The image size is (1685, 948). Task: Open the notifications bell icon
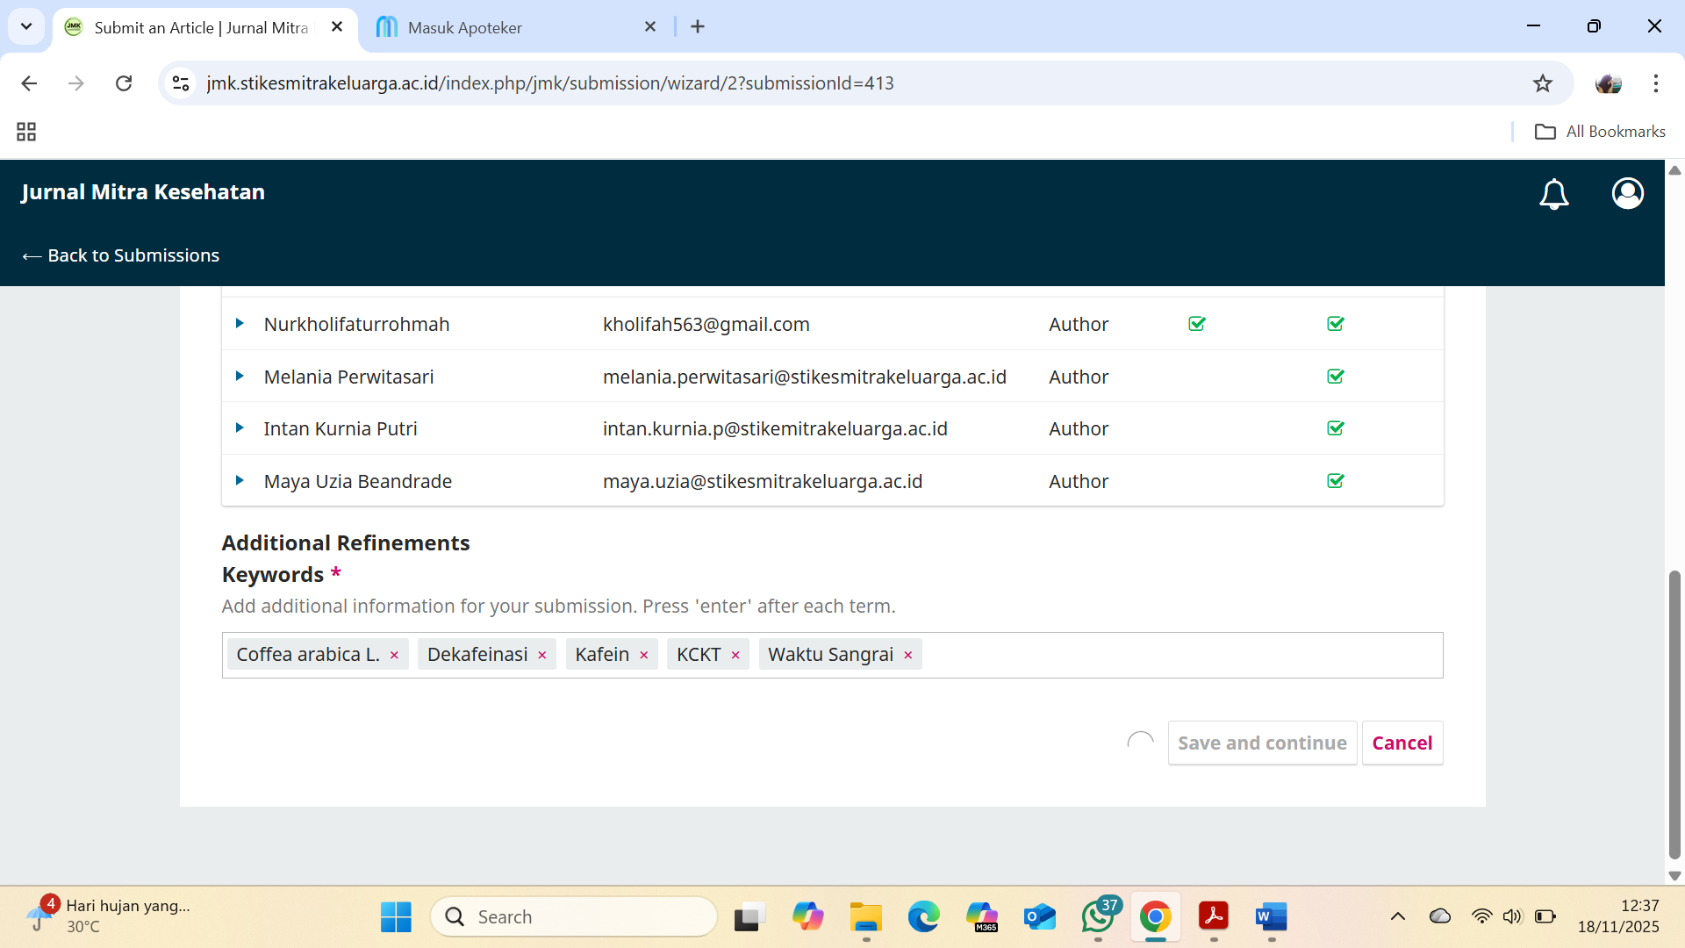1553,194
